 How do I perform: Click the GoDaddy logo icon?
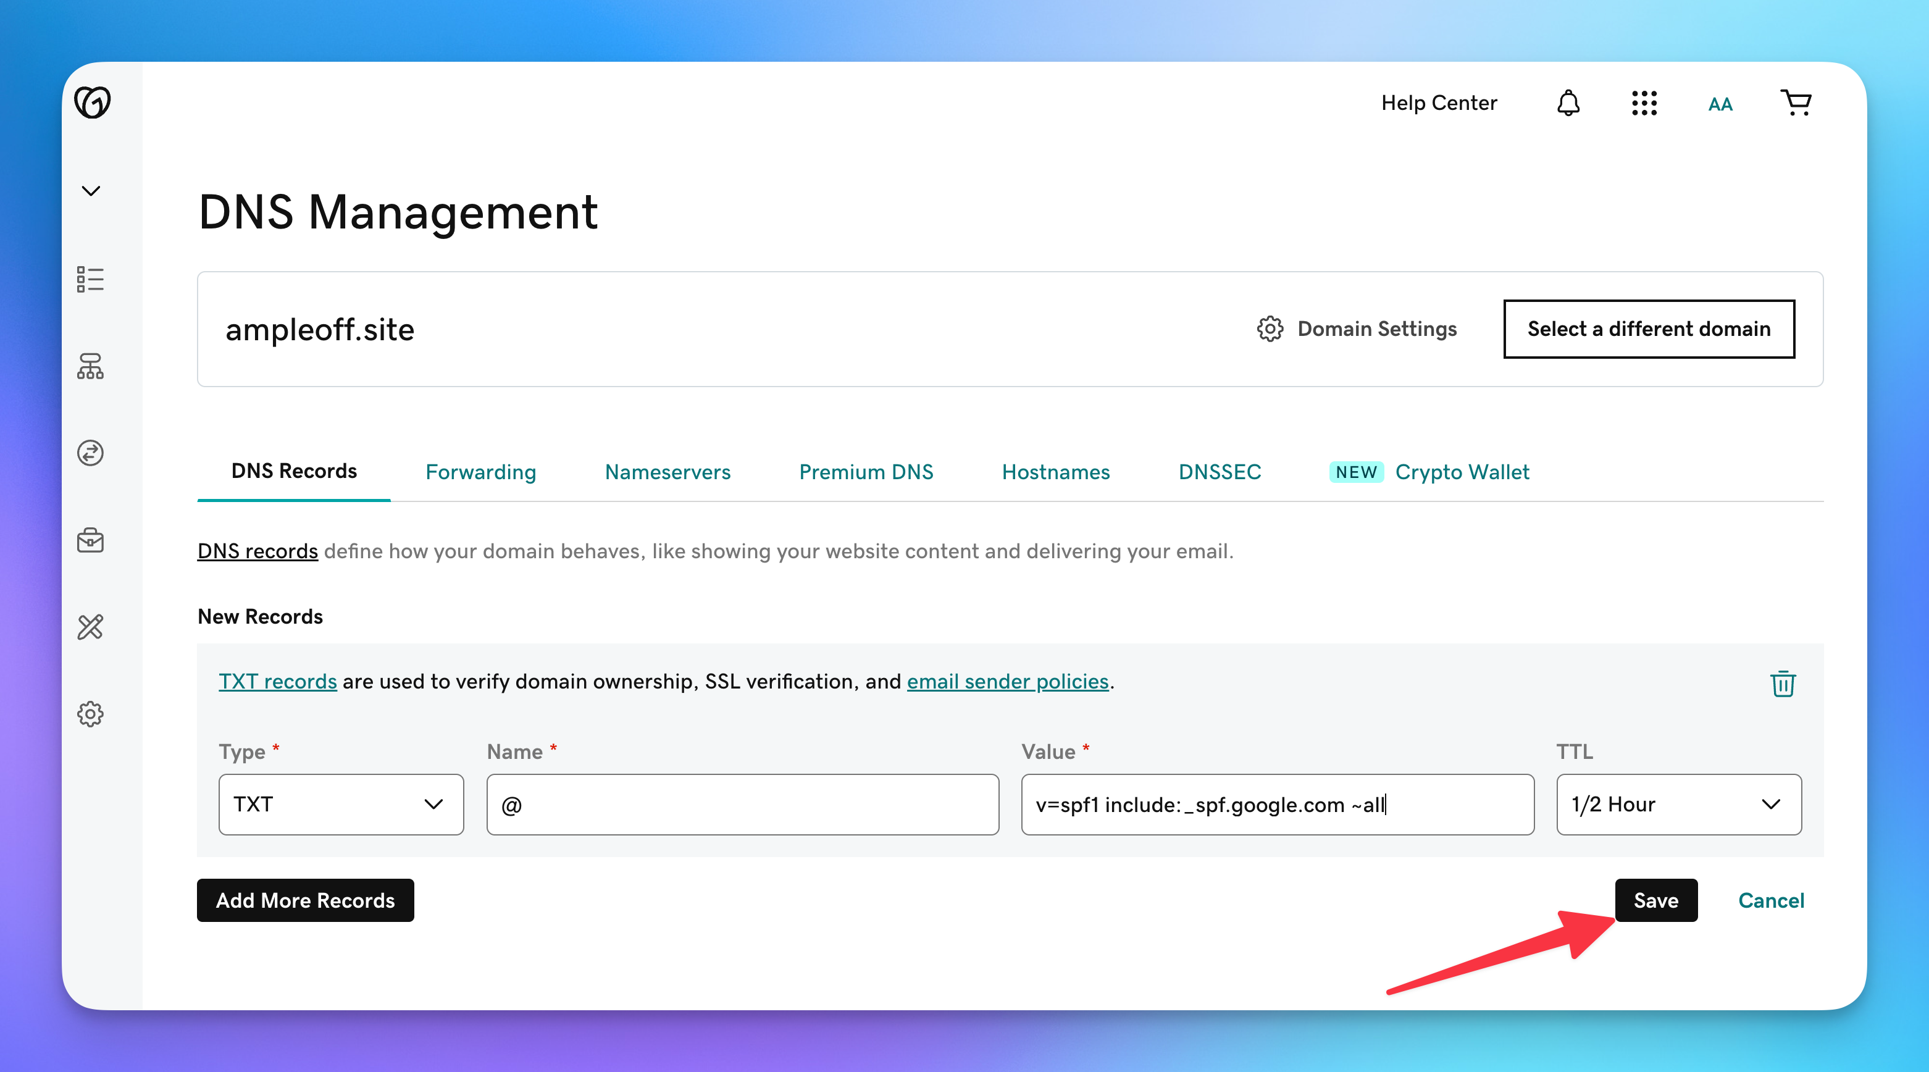pos(92,102)
